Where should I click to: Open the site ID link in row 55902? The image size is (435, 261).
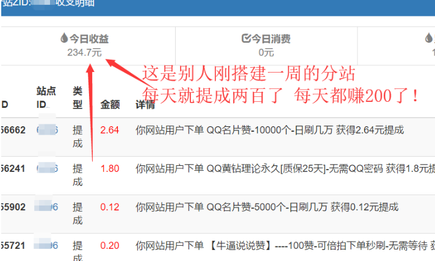[x=48, y=207]
